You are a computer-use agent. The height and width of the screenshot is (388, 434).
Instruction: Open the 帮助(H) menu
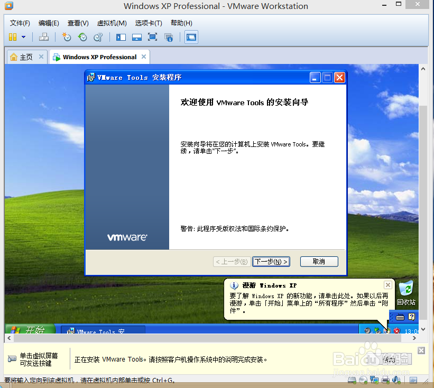(x=181, y=23)
